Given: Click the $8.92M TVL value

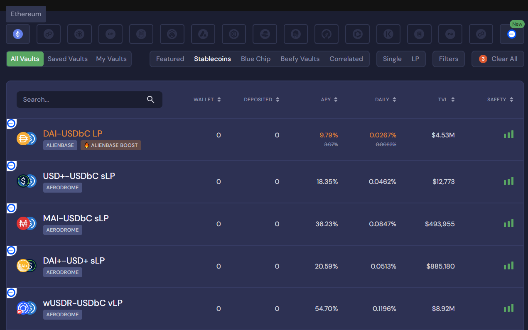Looking at the screenshot, I should (x=443, y=309).
